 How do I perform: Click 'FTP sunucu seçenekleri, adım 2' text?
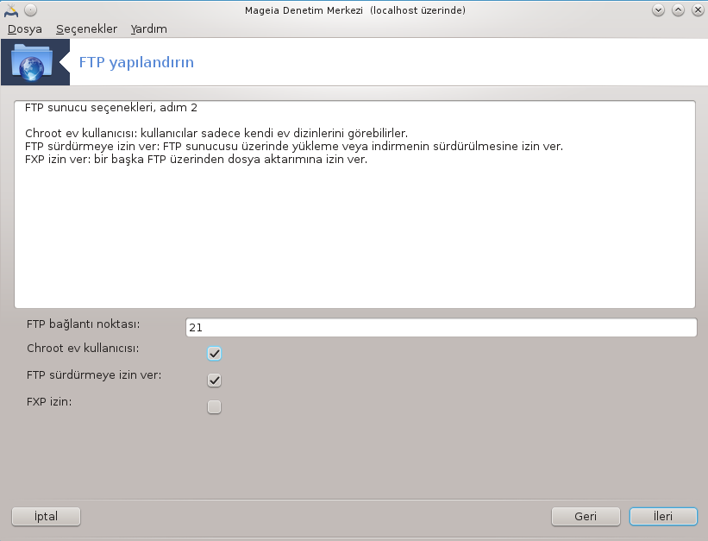[x=111, y=108]
